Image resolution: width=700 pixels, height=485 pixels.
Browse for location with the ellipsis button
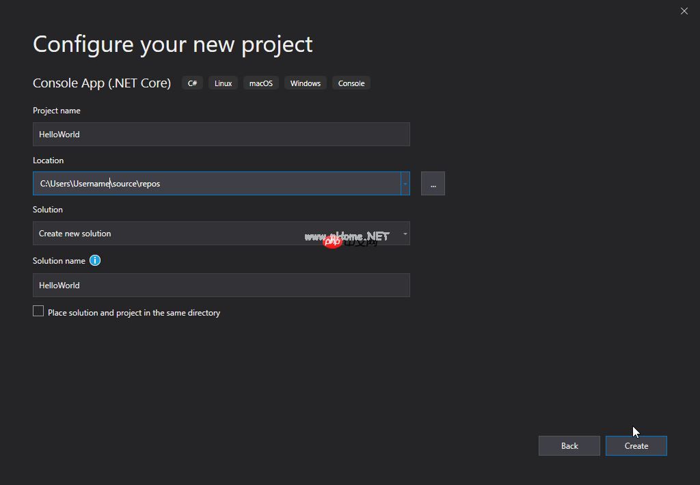pyautogui.click(x=433, y=184)
